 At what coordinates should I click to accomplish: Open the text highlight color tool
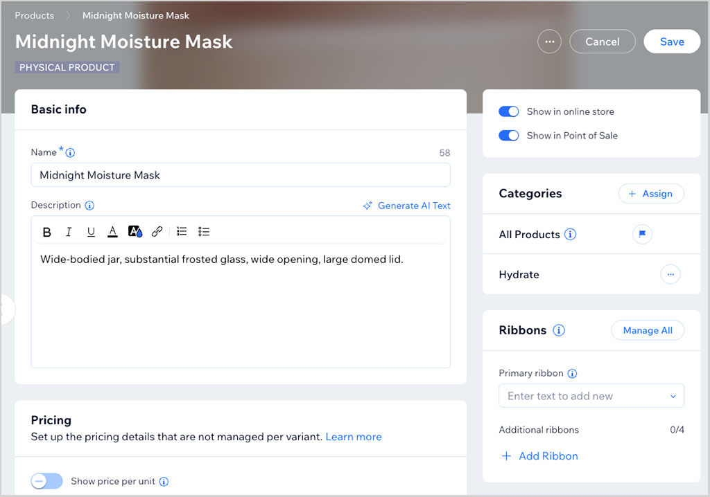[135, 232]
